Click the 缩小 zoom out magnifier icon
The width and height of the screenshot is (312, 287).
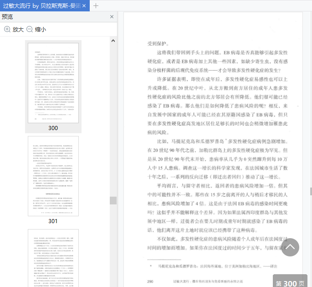pos(30,29)
